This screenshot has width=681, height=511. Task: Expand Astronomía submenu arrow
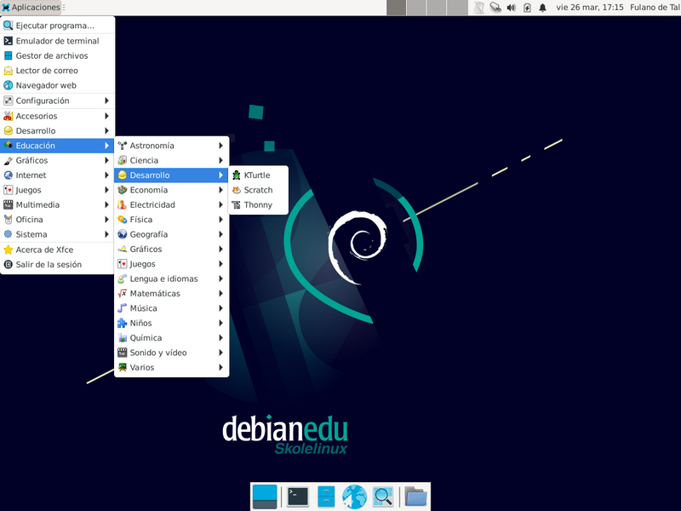[220, 146]
